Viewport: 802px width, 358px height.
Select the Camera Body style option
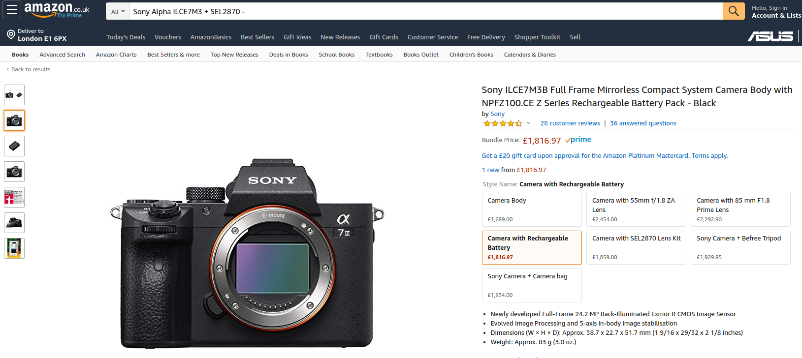(x=531, y=209)
